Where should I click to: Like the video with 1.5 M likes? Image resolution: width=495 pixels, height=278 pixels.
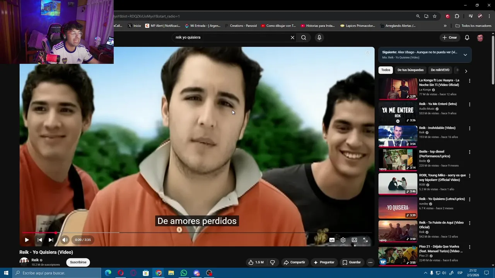(256, 262)
